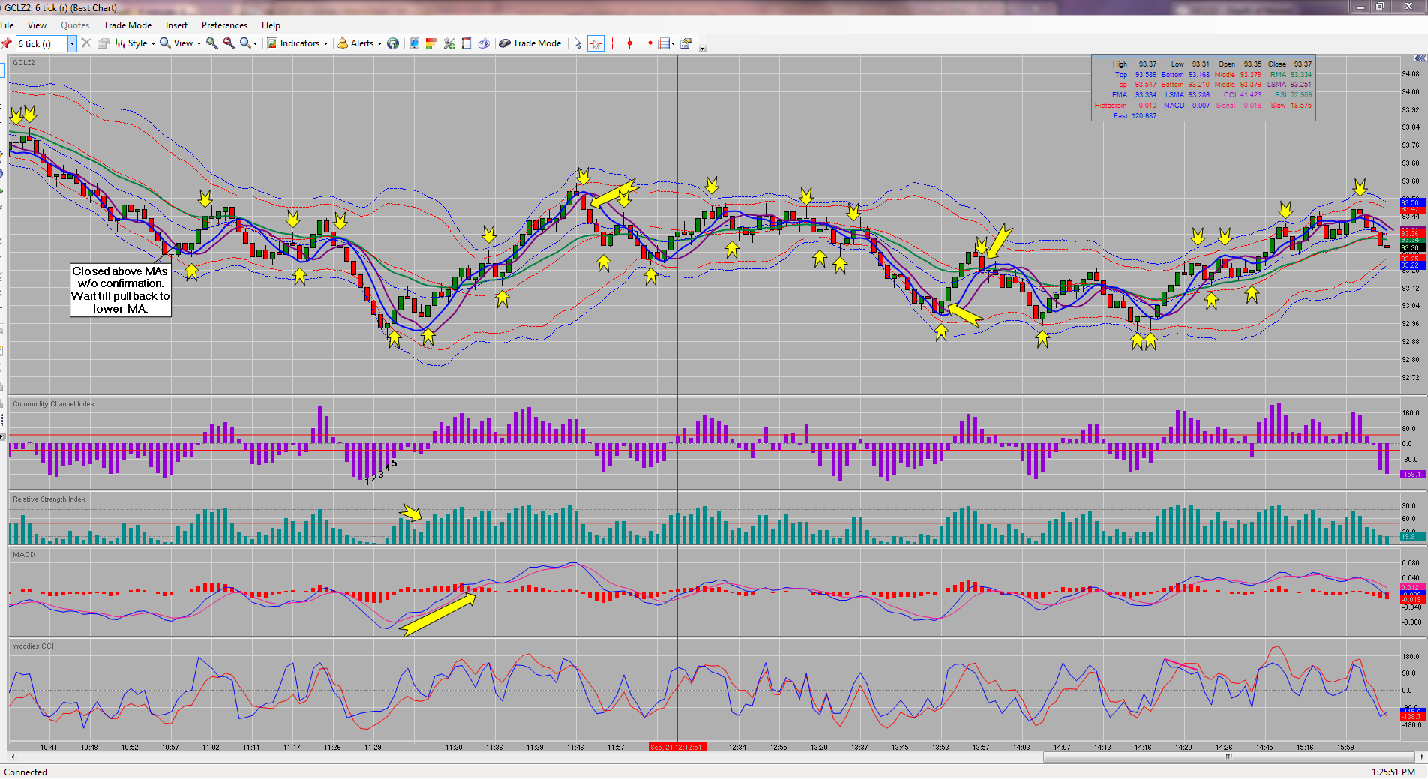Toggle the dotted crosshair cursor mode
Viewport: 1428px width, 779px height.
pyautogui.click(x=595, y=43)
